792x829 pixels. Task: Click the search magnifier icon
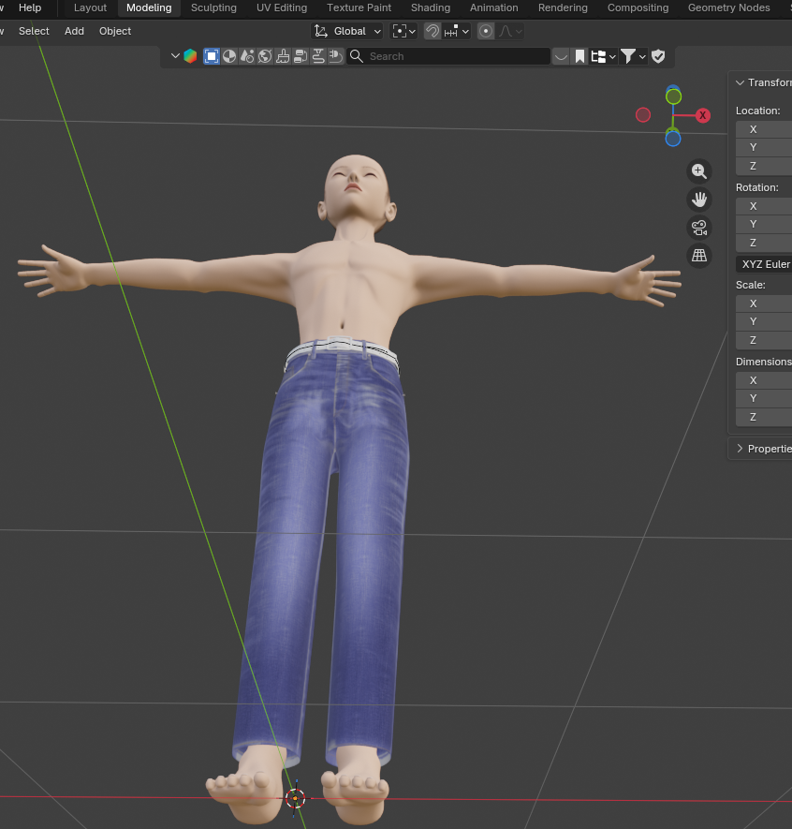tap(357, 56)
